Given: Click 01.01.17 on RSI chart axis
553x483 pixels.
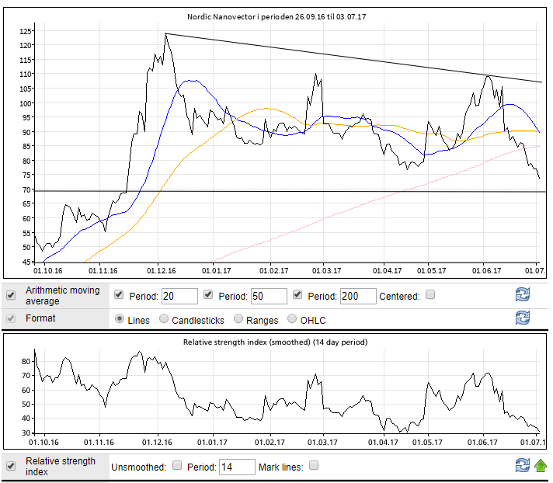Looking at the screenshot, I should pos(212,443).
